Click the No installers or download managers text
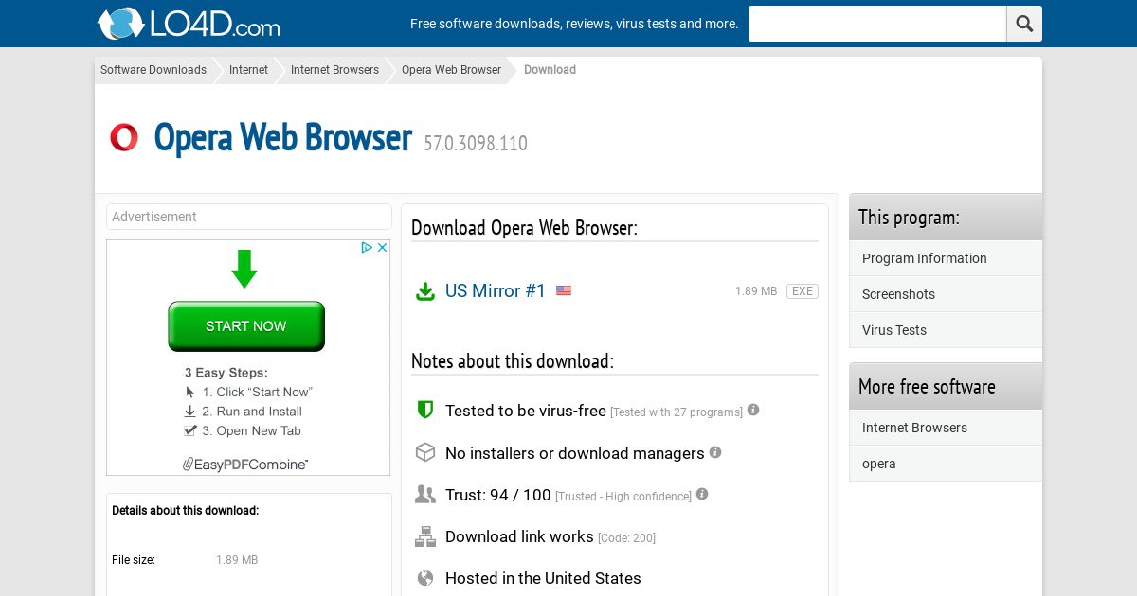 (575, 453)
